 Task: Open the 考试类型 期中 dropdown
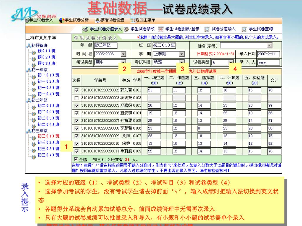click(x=123, y=62)
